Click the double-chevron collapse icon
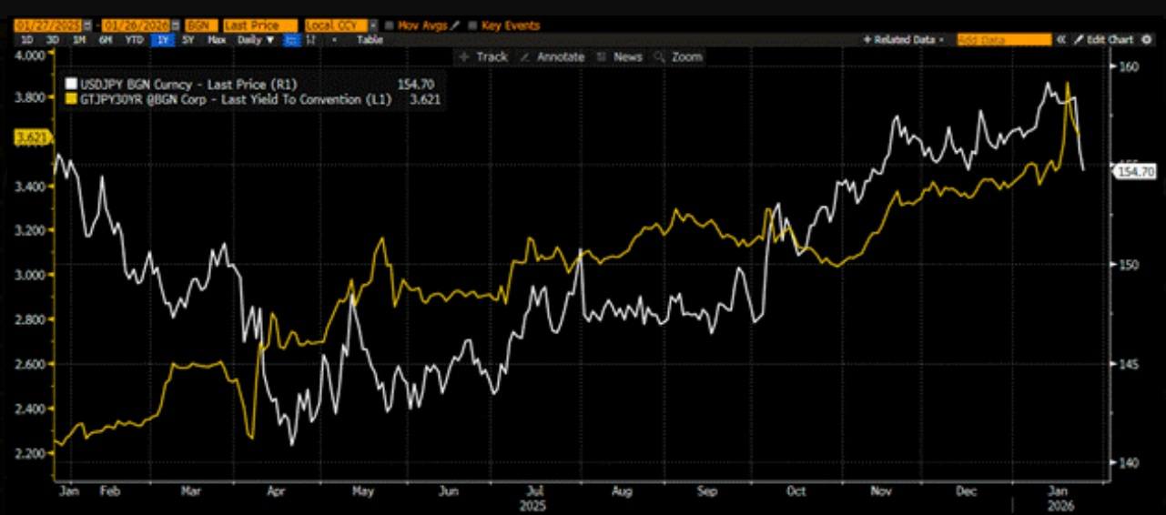The height and width of the screenshot is (515, 1166). click(1060, 40)
